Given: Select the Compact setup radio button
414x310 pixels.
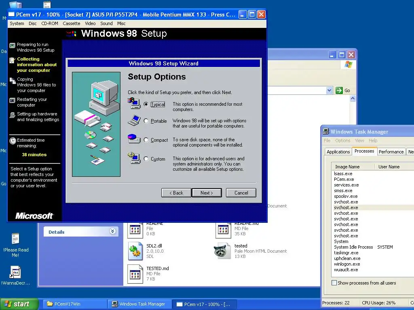Looking at the screenshot, I should [146, 140].
